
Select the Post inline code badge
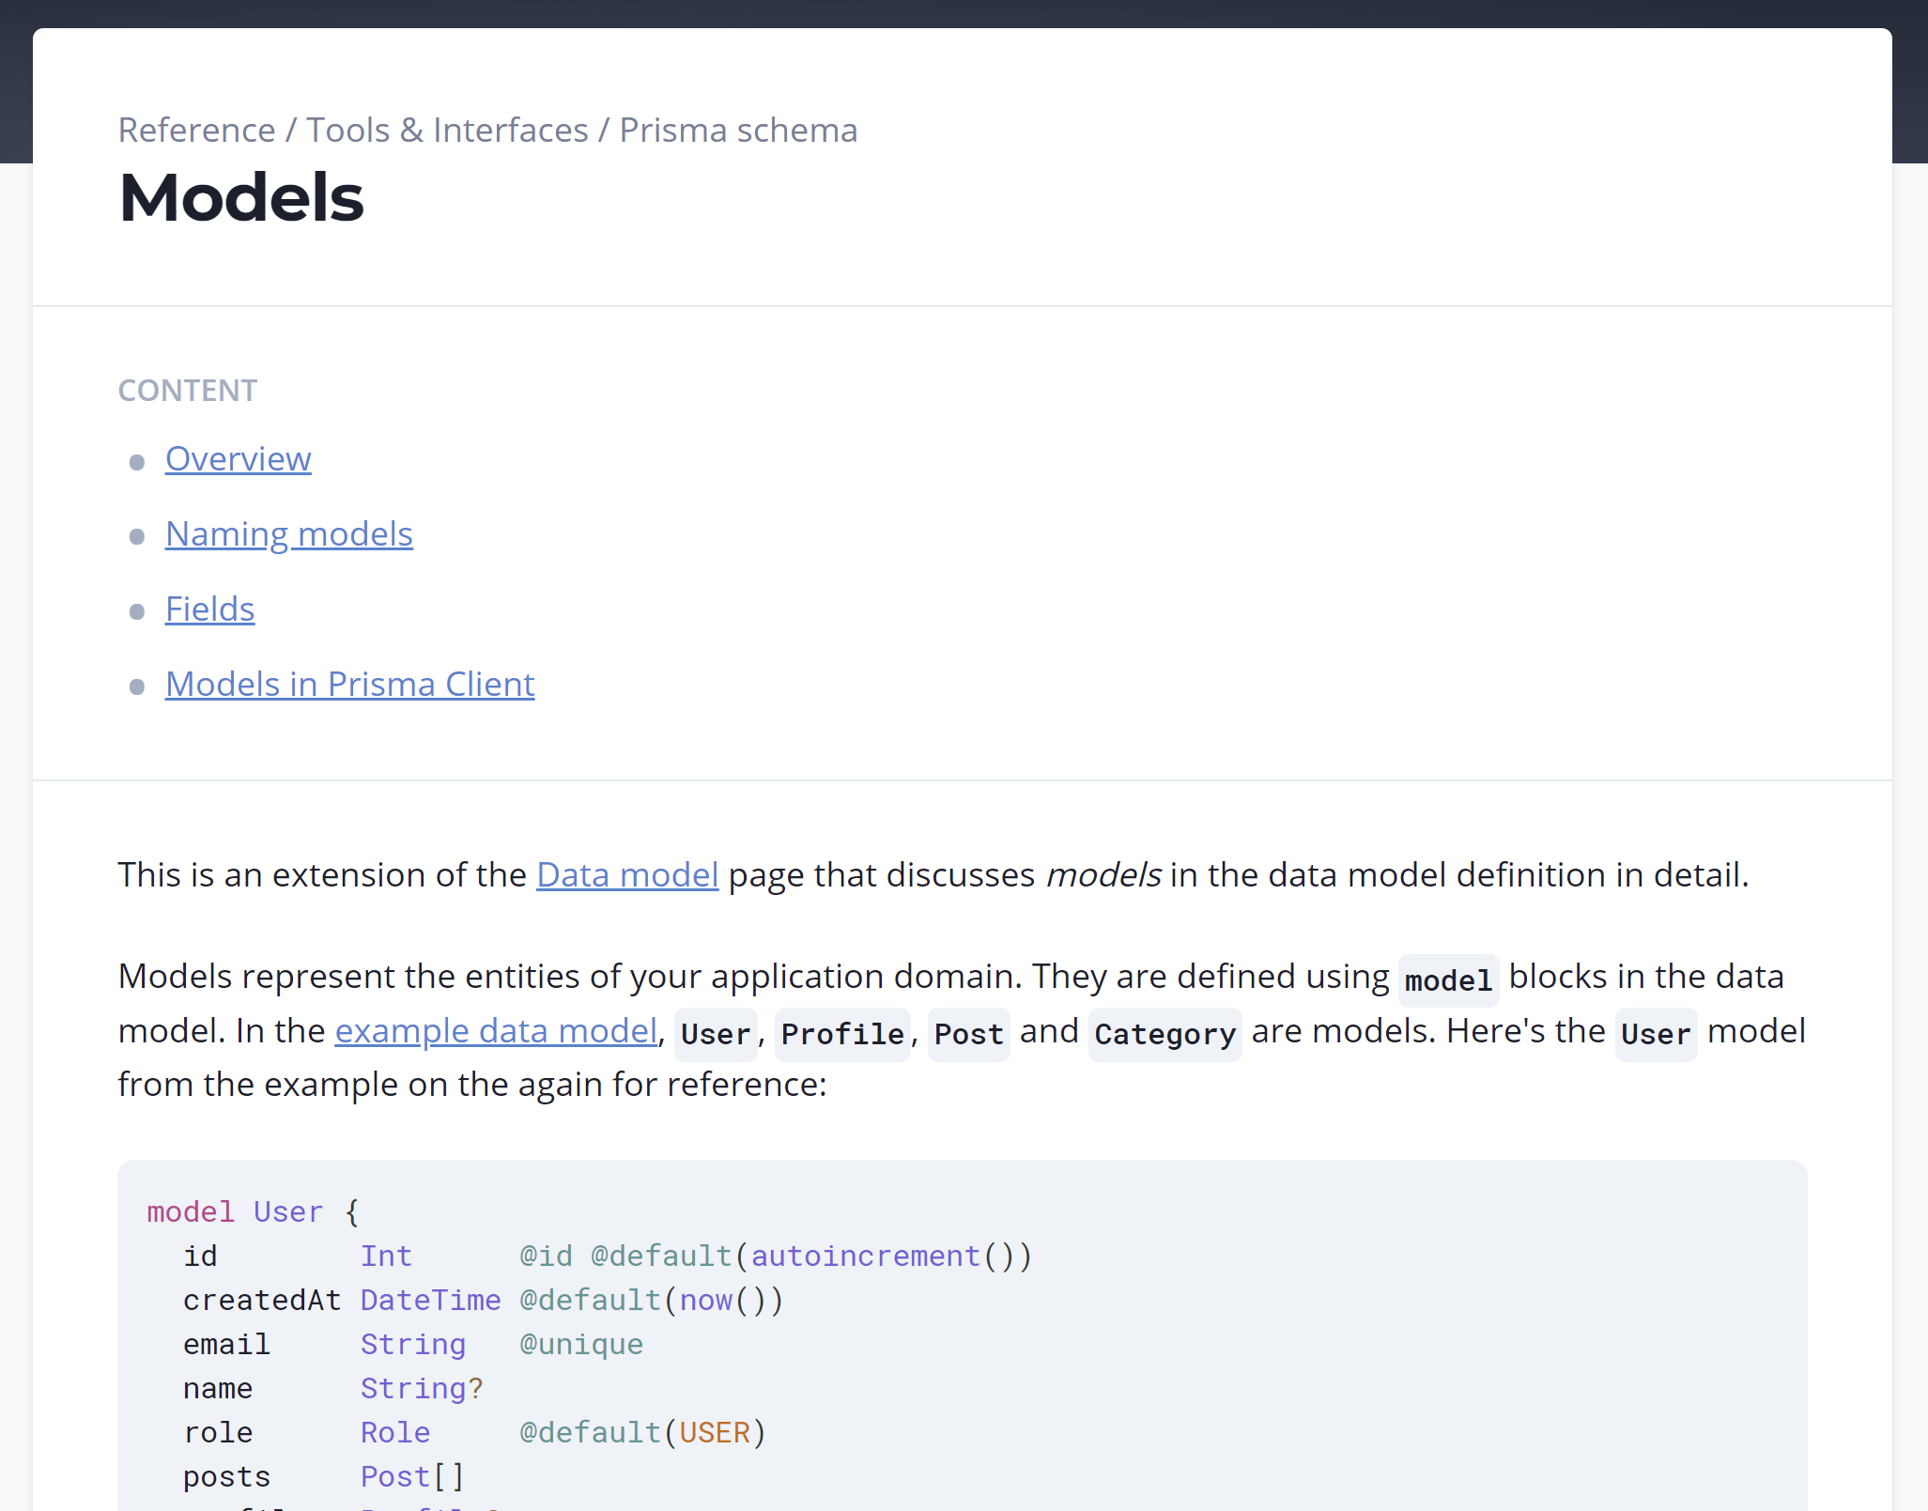[x=968, y=1034]
